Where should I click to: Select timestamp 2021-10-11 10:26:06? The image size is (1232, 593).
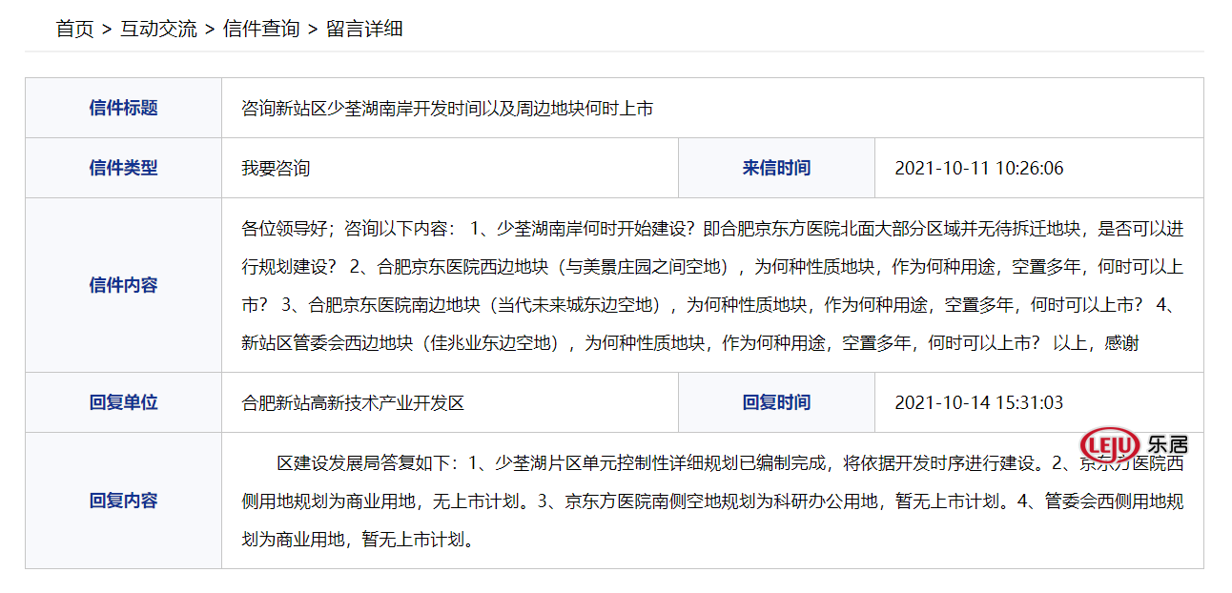(979, 169)
